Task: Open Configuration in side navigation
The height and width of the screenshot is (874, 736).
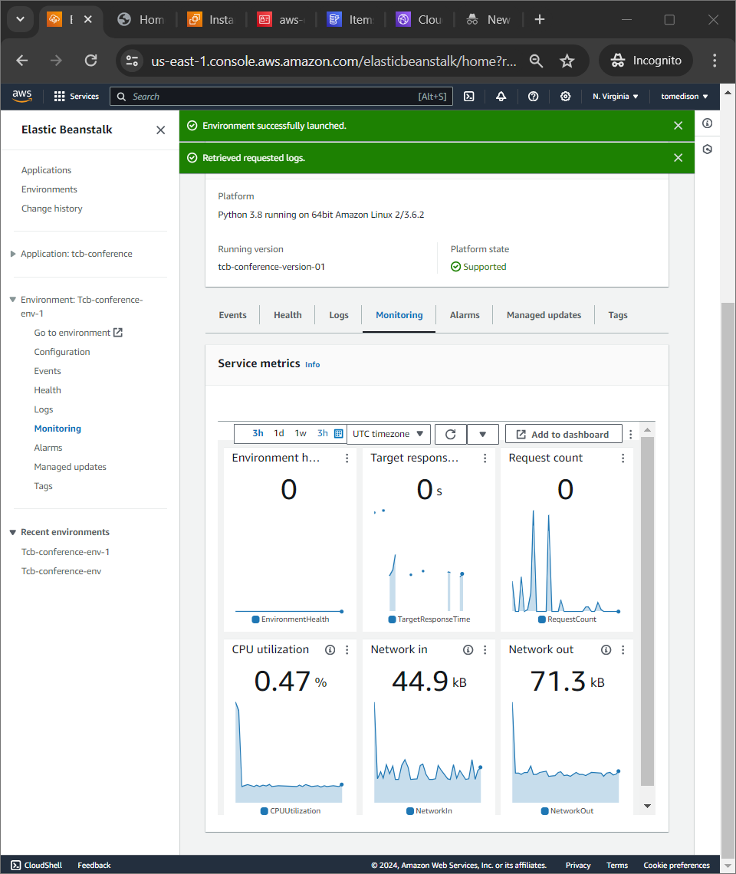Action: click(62, 352)
